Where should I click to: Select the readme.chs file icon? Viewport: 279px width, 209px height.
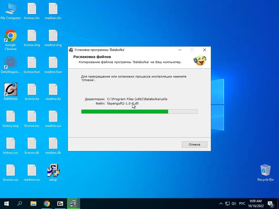click(53, 11)
